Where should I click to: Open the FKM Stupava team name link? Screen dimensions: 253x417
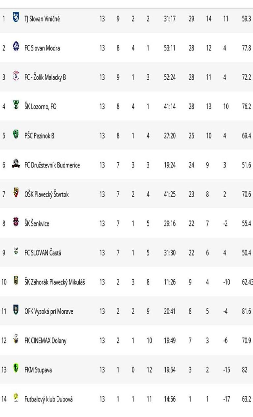38,370
